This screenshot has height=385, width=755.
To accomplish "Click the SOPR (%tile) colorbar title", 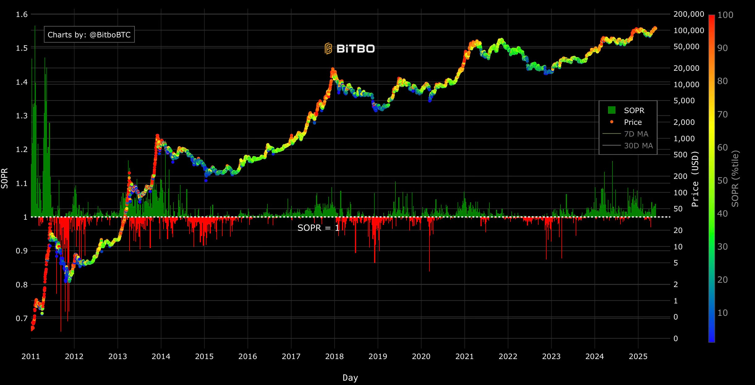I will [735, 179].
